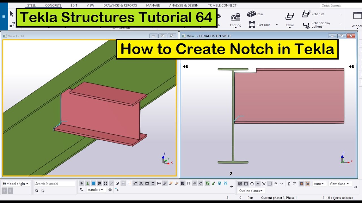Click the magnifier search icon
362x203 pixels.
37,191
